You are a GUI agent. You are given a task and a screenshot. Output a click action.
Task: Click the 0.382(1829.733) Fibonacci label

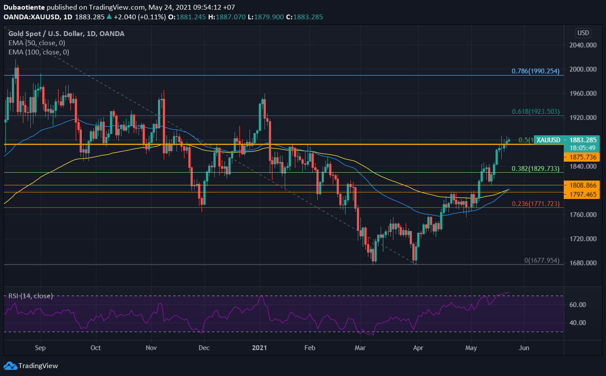(x=536, y=169)
